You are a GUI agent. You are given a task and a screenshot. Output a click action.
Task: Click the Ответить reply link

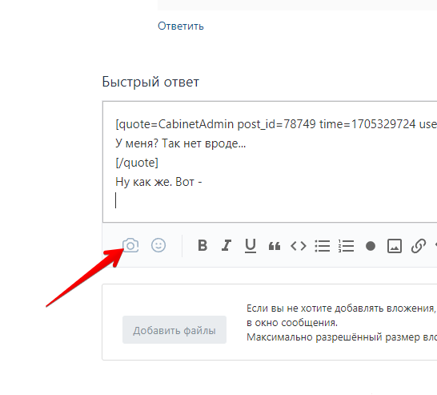pyautogui.click(x=181, y=26)
